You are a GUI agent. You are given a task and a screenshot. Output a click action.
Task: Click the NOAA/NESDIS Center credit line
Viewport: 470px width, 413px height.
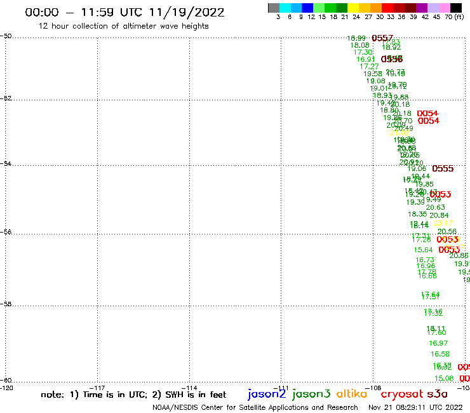pyautogui.click(x=255, y=407)
